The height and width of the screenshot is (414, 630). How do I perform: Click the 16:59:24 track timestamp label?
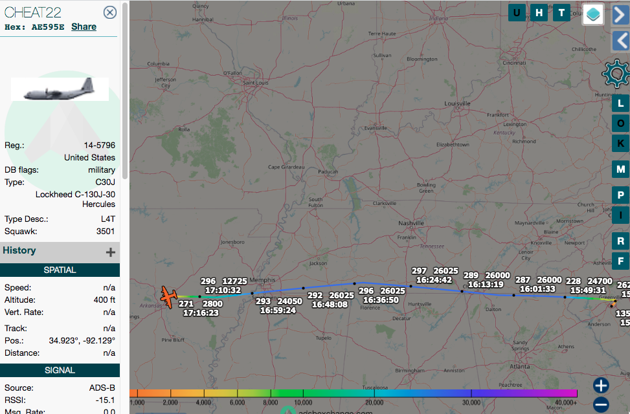pyautogui.click(x=278, y=310)
